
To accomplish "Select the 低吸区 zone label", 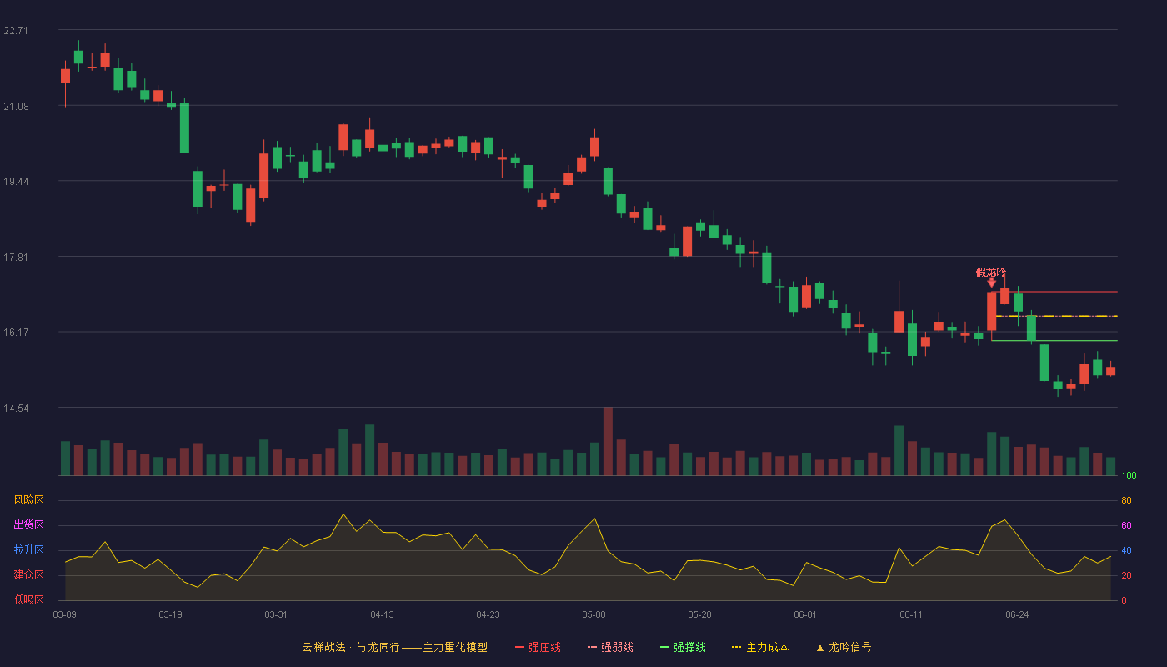I will (x=28, y=599).
